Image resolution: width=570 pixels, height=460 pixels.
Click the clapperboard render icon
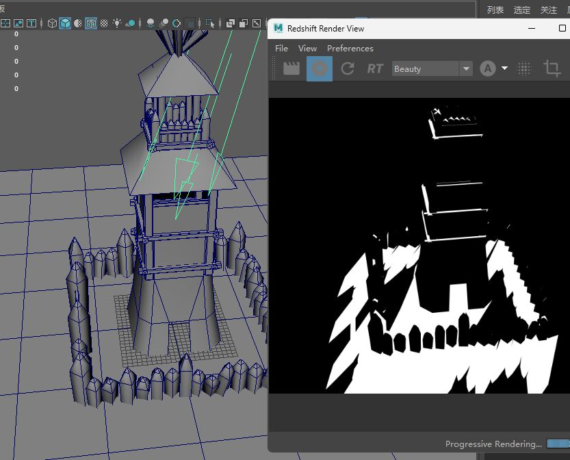292,68
